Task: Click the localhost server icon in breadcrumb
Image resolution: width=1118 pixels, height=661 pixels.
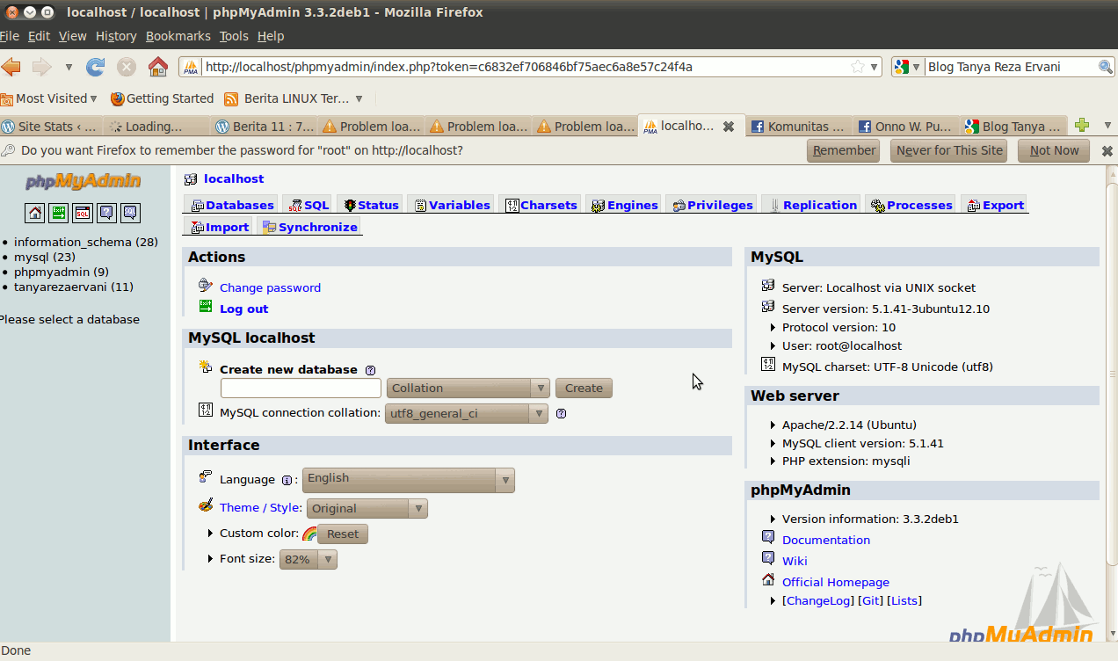Action: coord(191,179)
